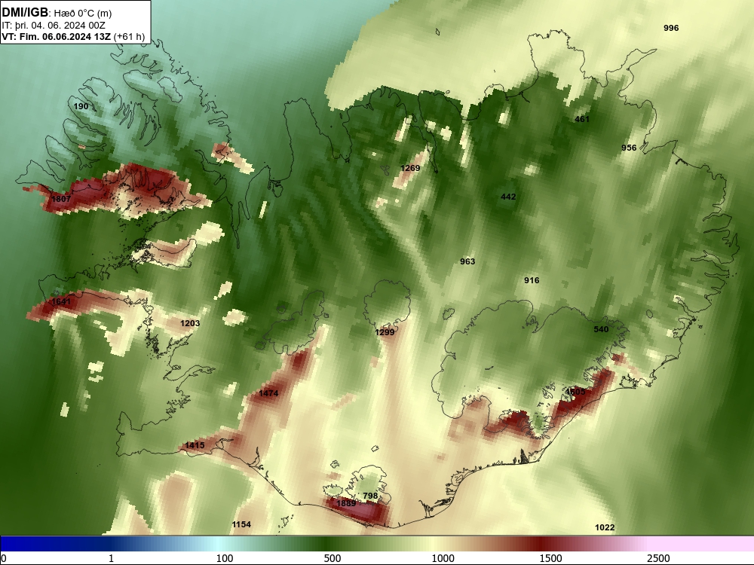The width and height of the screenshot is (754, 565).
Task: Click the 1269 value on the map
Action: (410, 168)
